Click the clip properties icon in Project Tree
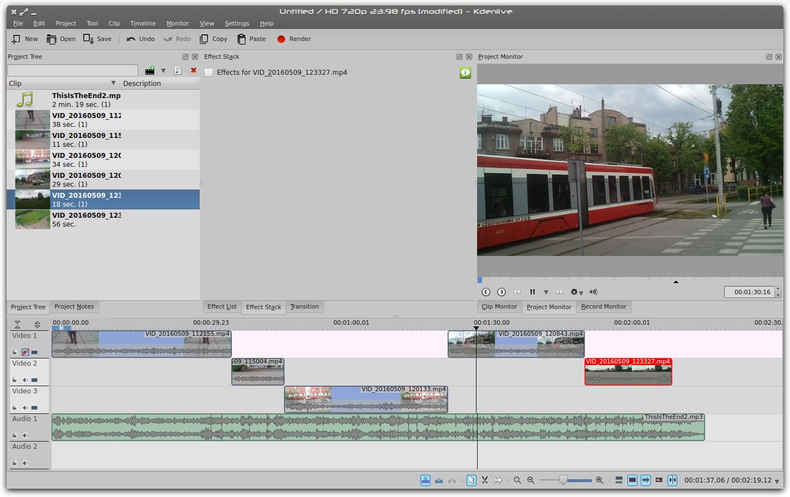 pos(178,71)
